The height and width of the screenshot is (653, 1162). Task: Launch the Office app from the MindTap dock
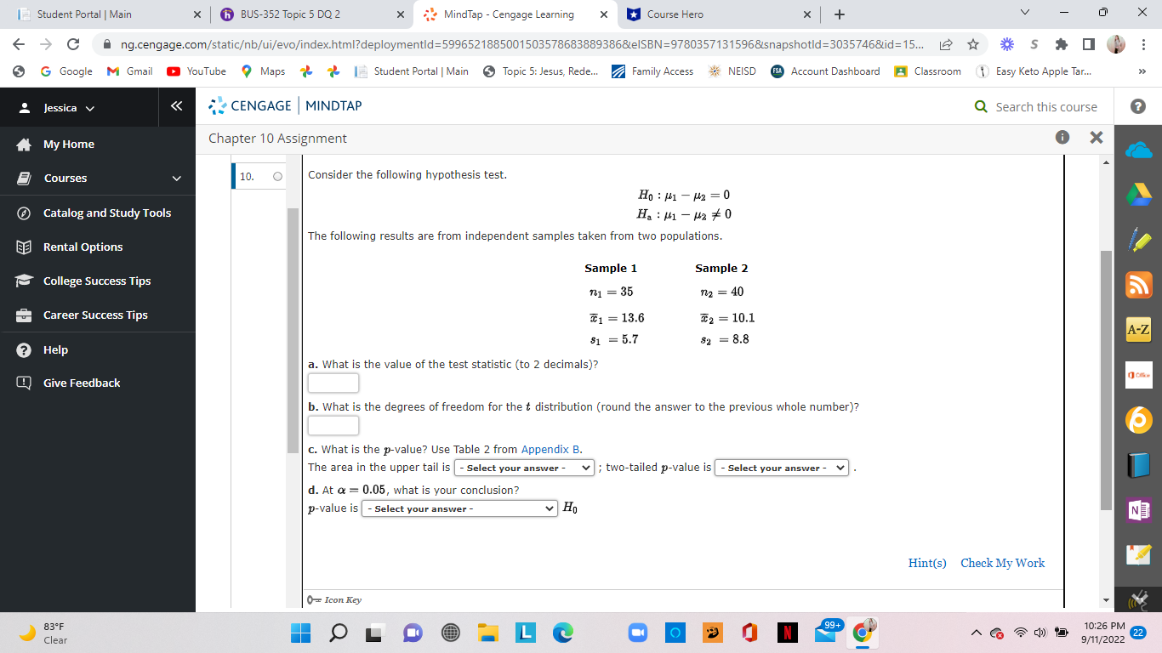click(x=1138, y=375)
